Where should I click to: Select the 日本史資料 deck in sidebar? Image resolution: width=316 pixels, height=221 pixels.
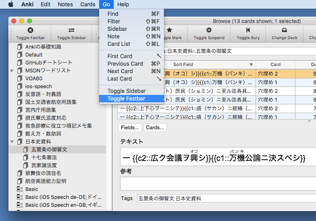coord(57,142)
